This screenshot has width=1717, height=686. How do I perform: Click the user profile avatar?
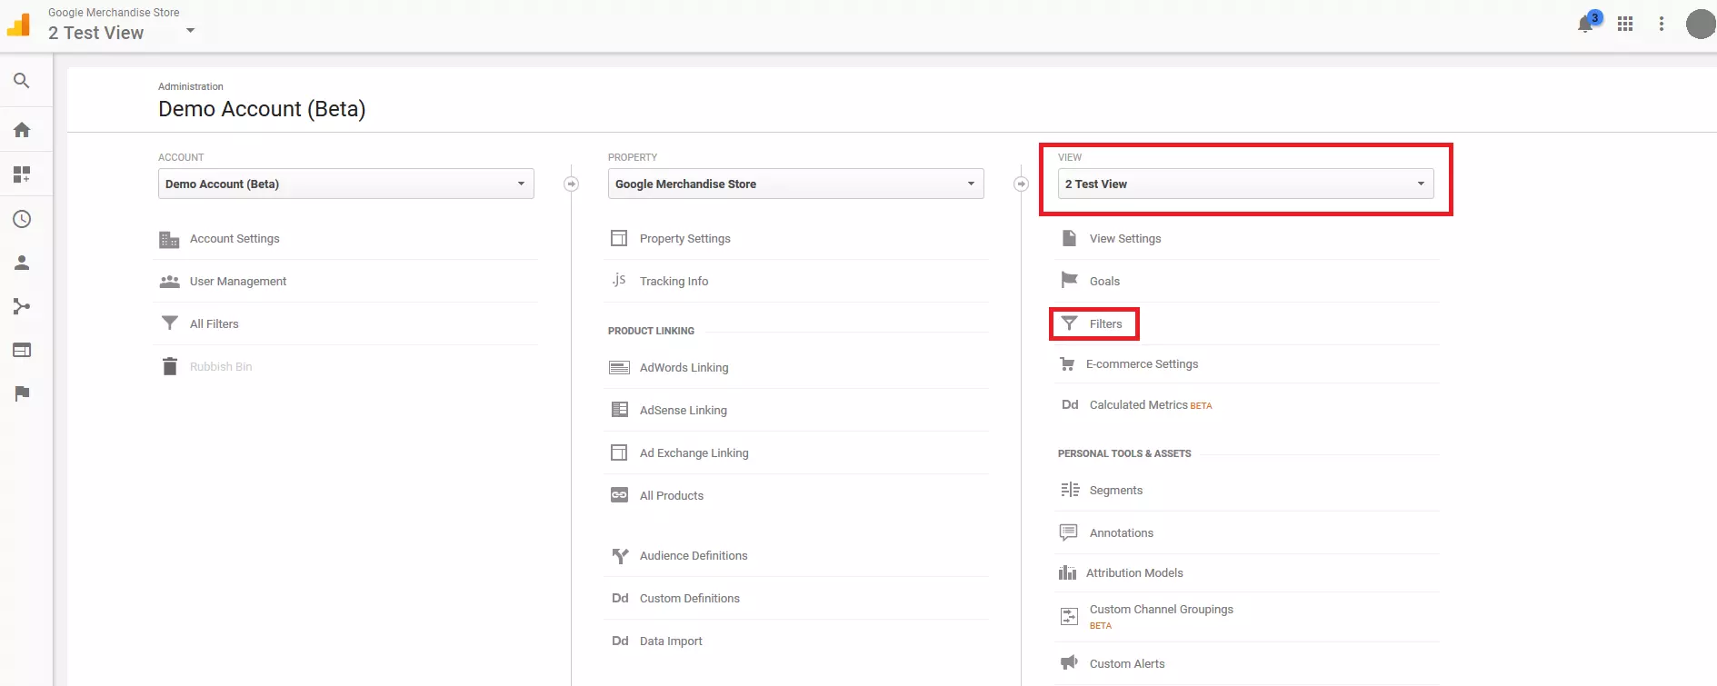(x=1700, y=25)
